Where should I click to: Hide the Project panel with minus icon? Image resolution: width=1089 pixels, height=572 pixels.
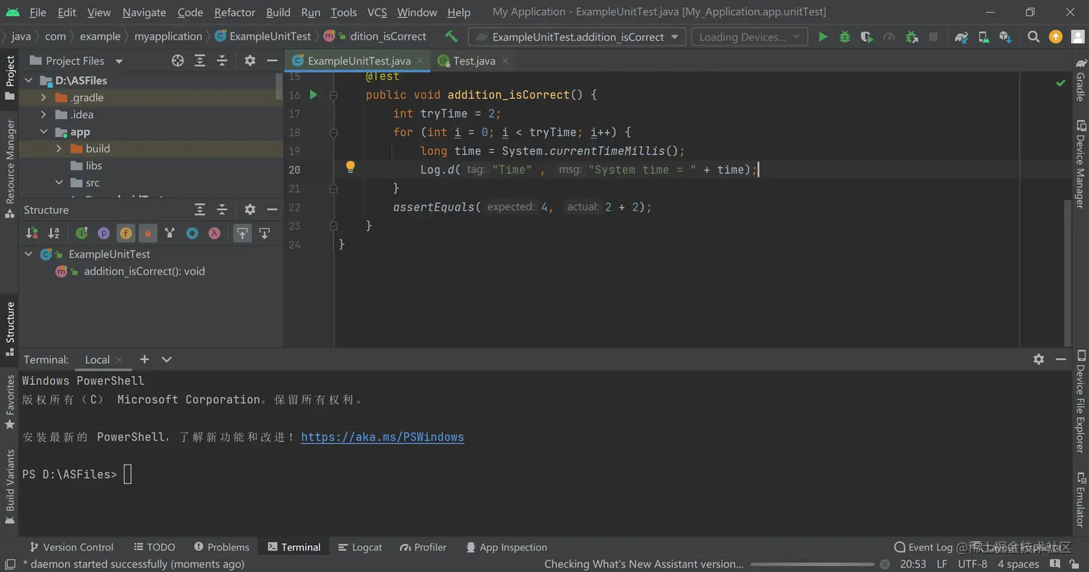272,61
